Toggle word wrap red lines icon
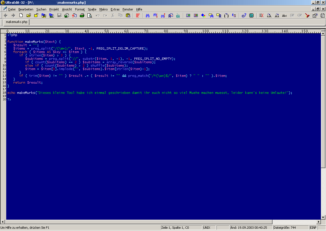326x231 pixels. [x=138, y=16]
